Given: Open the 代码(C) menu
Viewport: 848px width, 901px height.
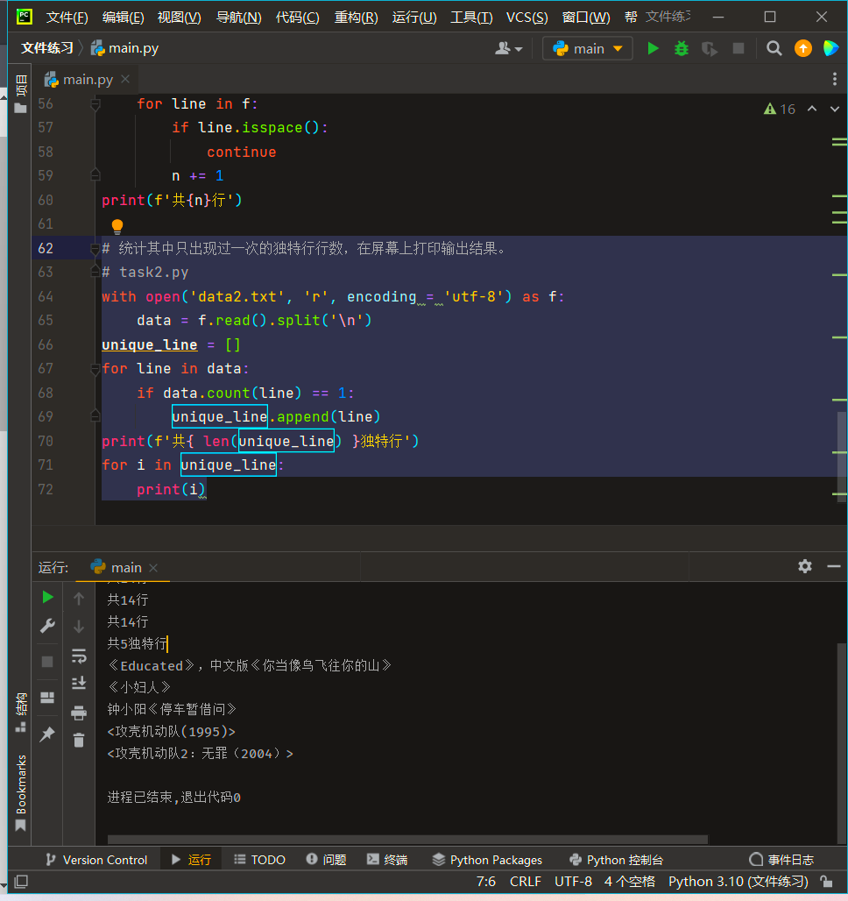Looking at the screenshot, I should 297,18.
